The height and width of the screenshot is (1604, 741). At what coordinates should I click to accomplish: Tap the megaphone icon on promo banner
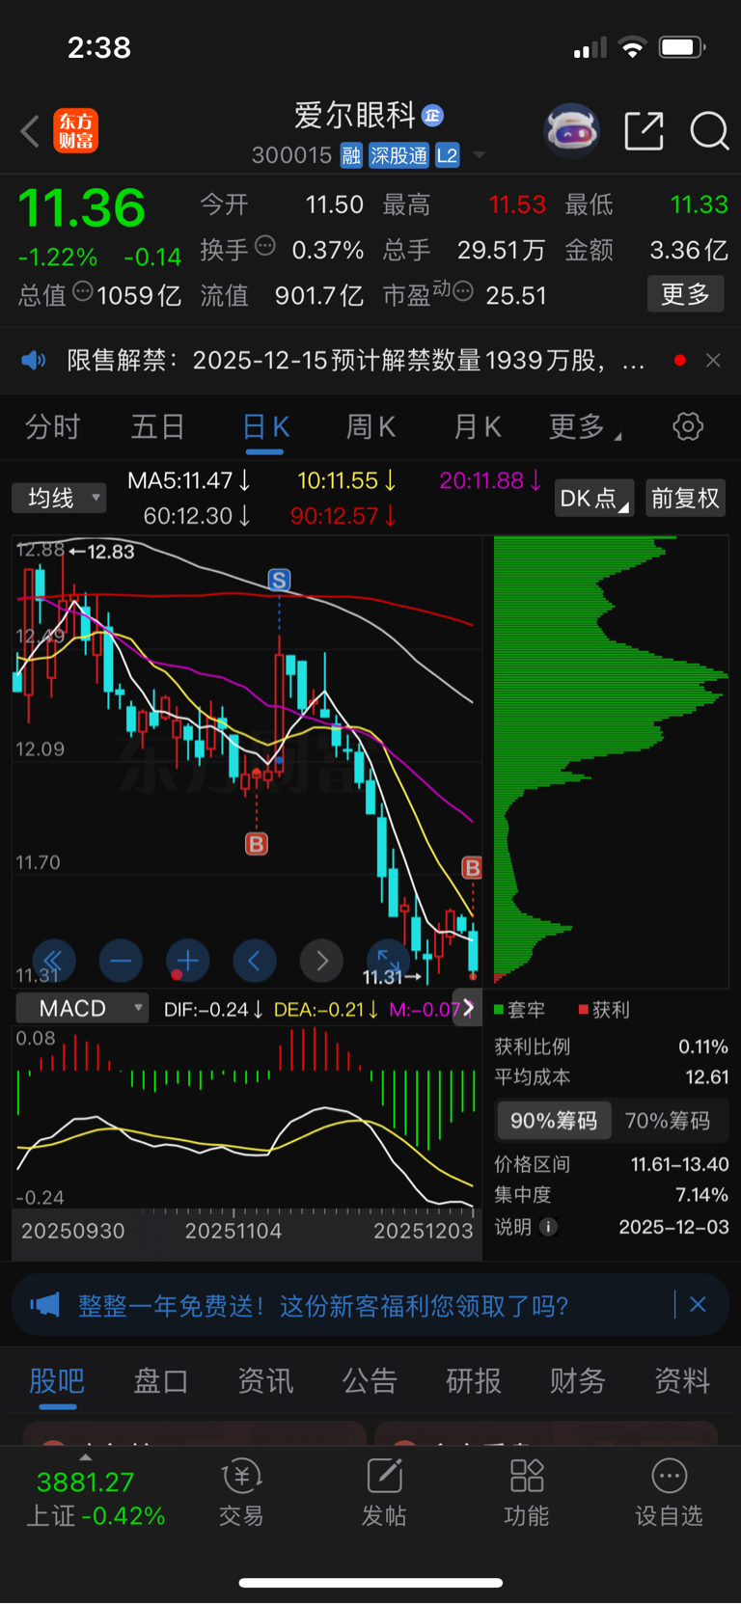(x=44, y=1306)
